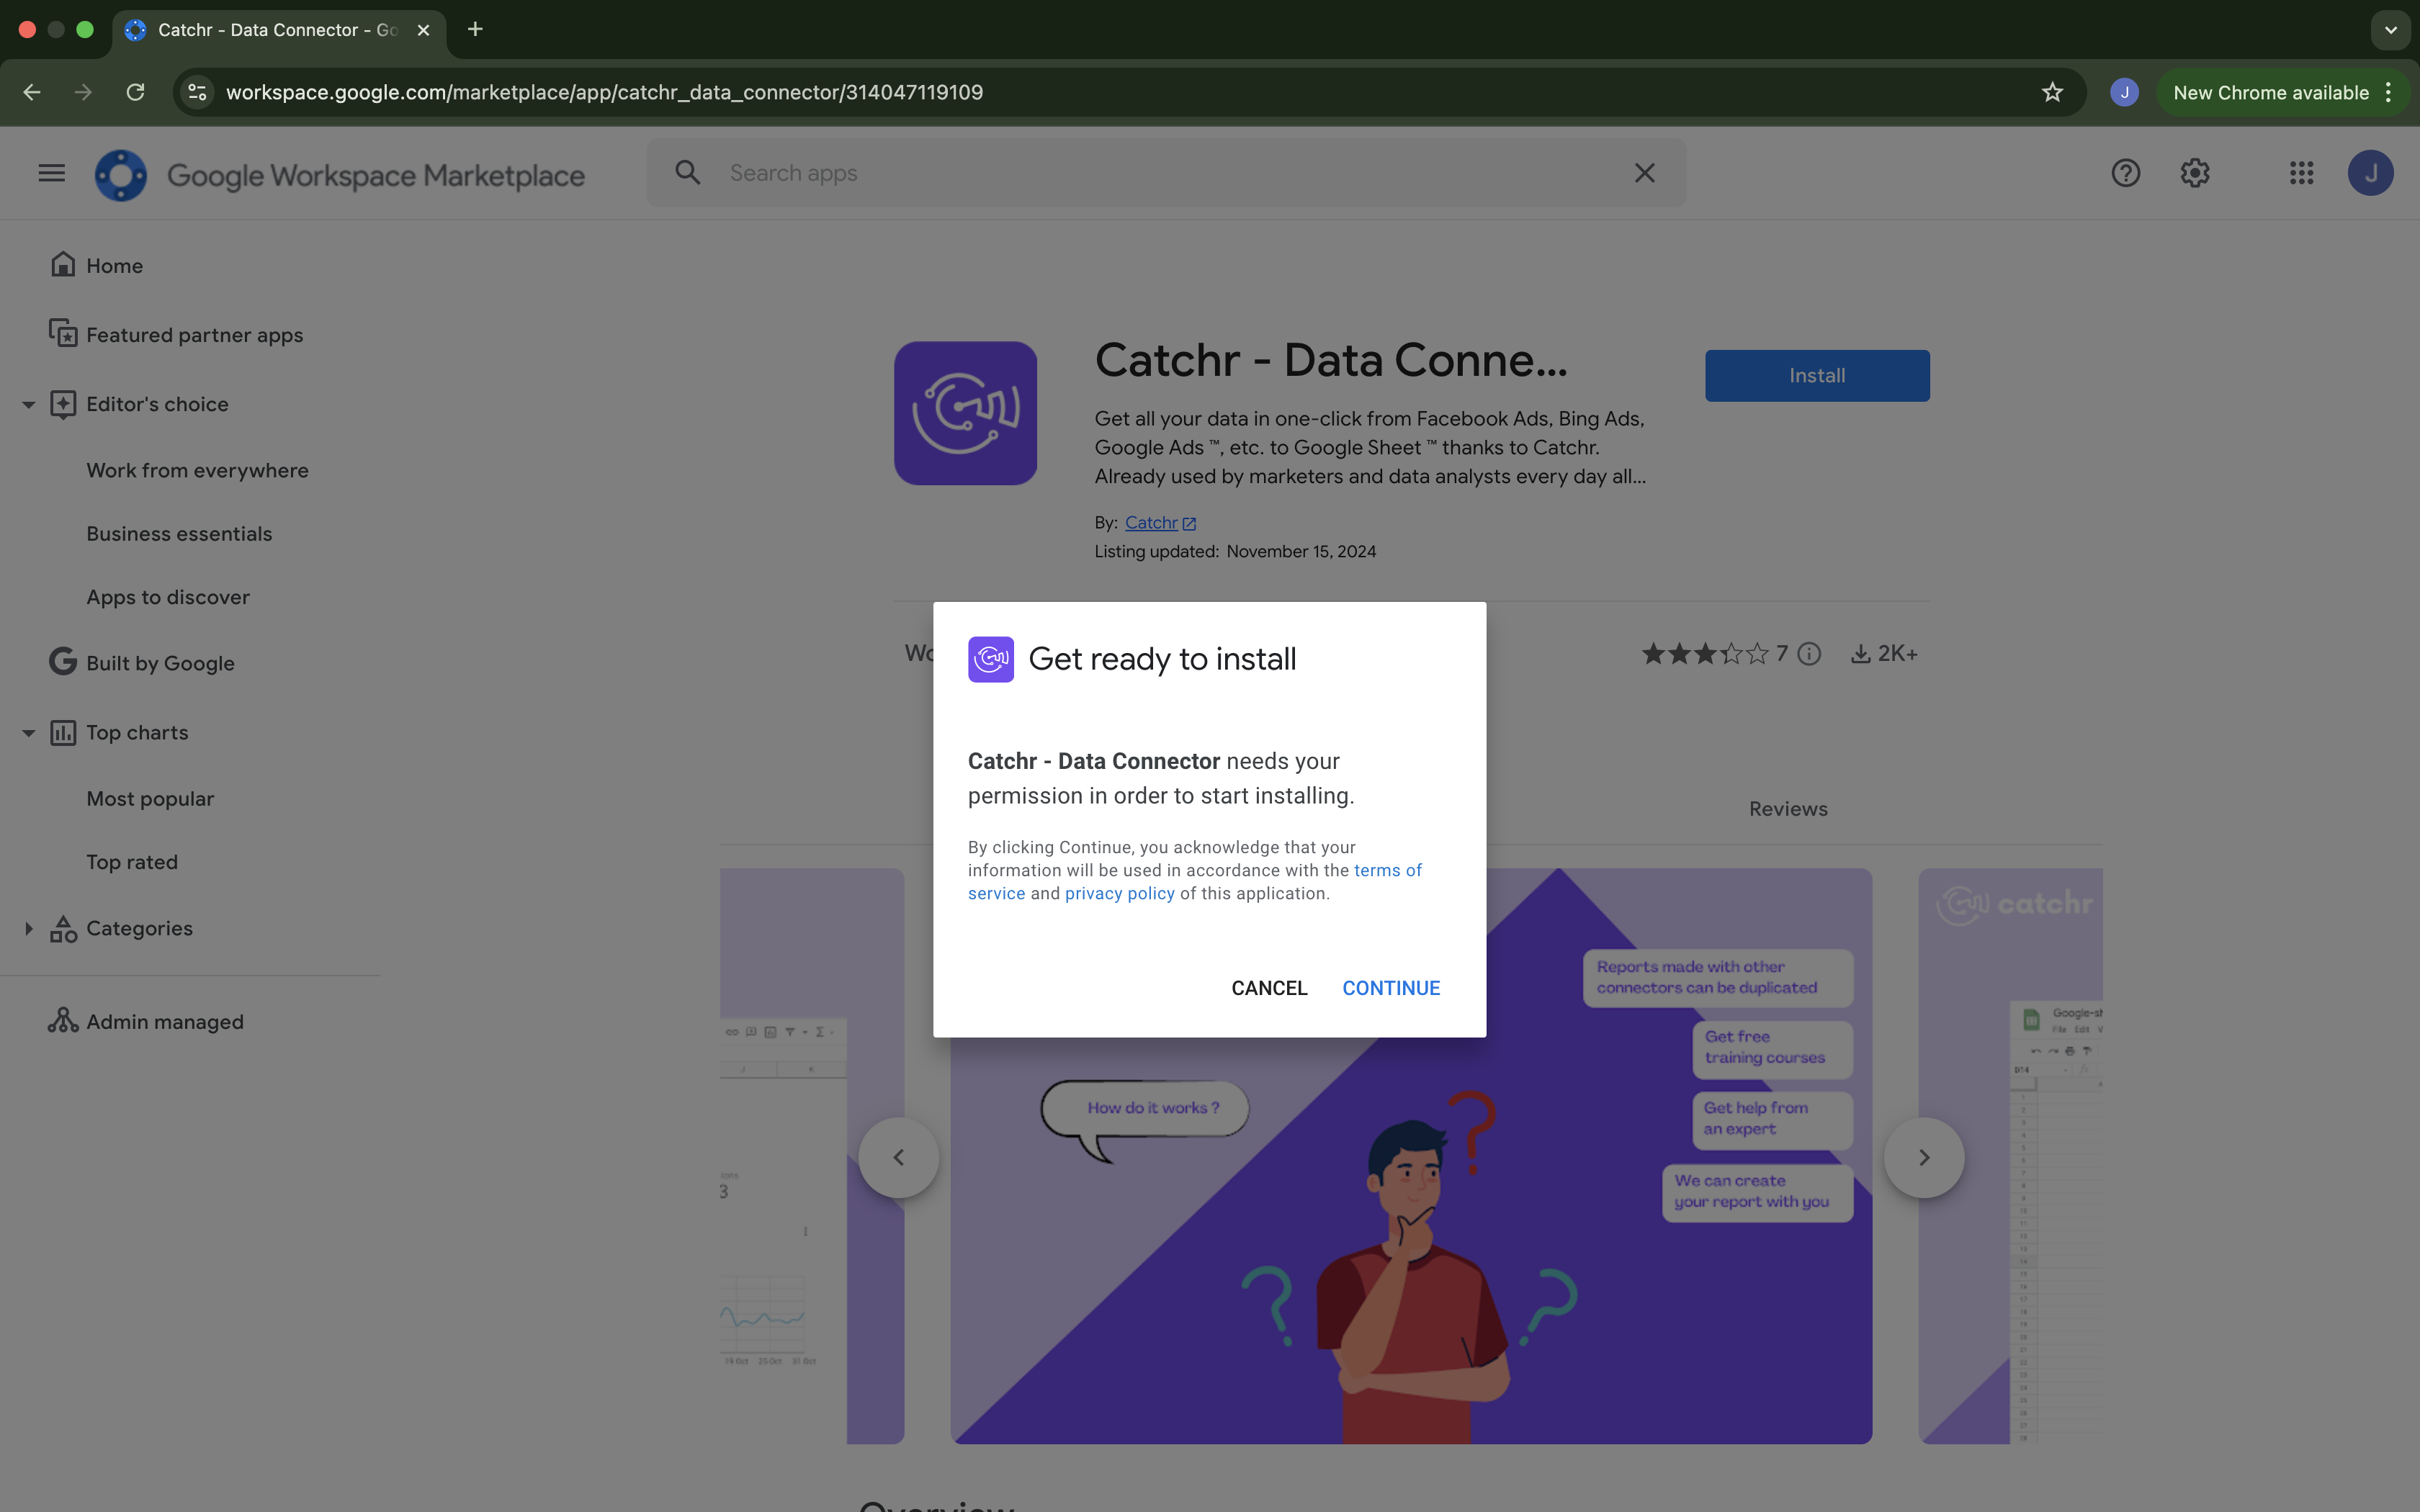Show next screenshot with right arrow
Screen dimensions: 2420x1512
[1924, 1157]
